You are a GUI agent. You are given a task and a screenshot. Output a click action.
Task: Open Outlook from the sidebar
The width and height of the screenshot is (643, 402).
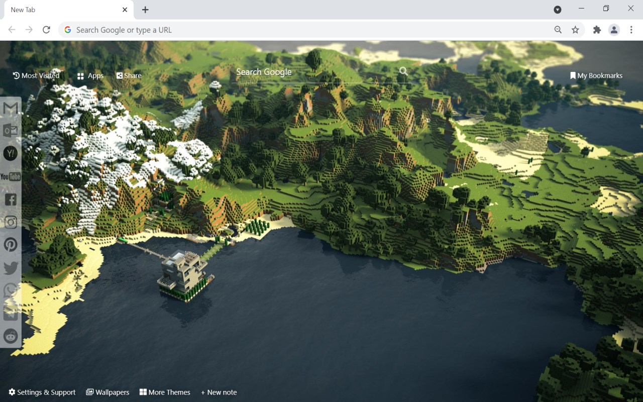(x=11, y=131)
